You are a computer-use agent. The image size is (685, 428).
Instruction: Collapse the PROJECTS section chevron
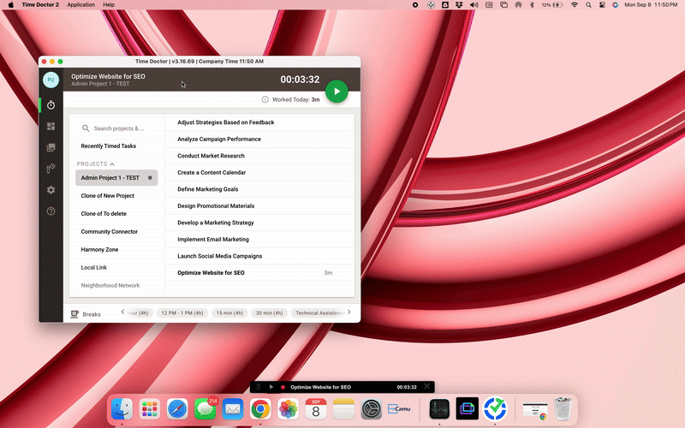112,163
